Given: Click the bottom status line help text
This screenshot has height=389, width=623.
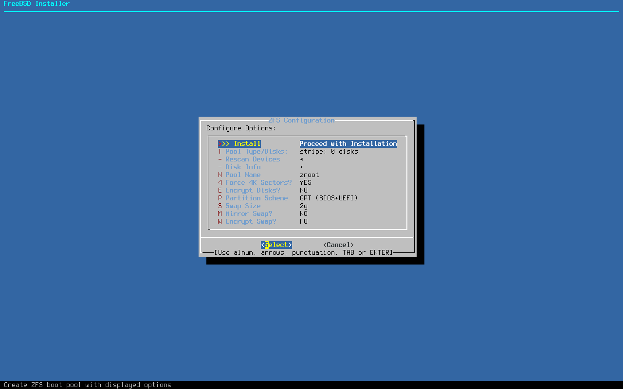Looking at the screenshot, I should [x=88, y=385].
